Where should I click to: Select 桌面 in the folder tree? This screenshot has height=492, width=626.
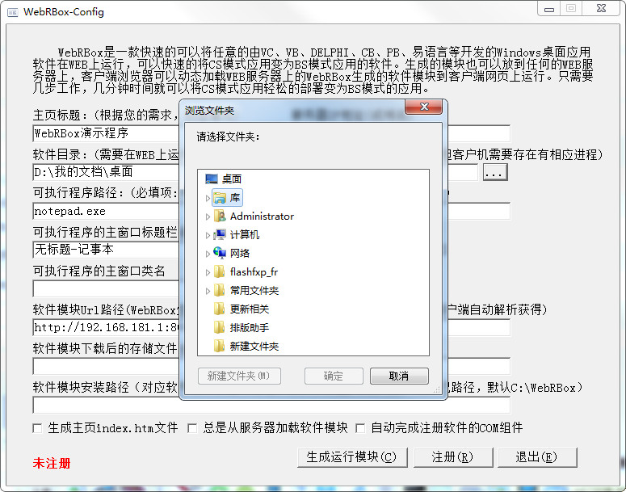(232, 179)
